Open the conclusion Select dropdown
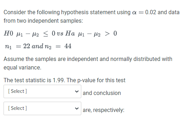Screen dimensions: 182x135 (x=42, y=108)
